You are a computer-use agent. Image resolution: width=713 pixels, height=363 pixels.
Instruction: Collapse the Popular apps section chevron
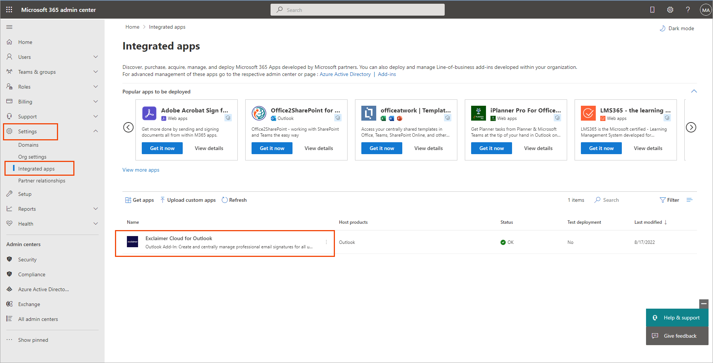pos(694,92)
